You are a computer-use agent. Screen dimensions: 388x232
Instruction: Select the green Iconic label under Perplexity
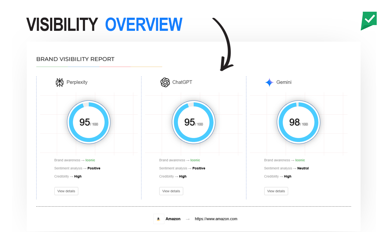90,160
